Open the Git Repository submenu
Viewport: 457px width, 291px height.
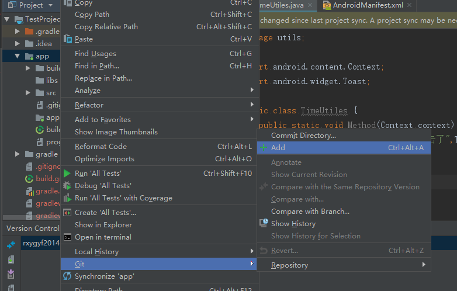pyautogui.click(x=344, y=265)
